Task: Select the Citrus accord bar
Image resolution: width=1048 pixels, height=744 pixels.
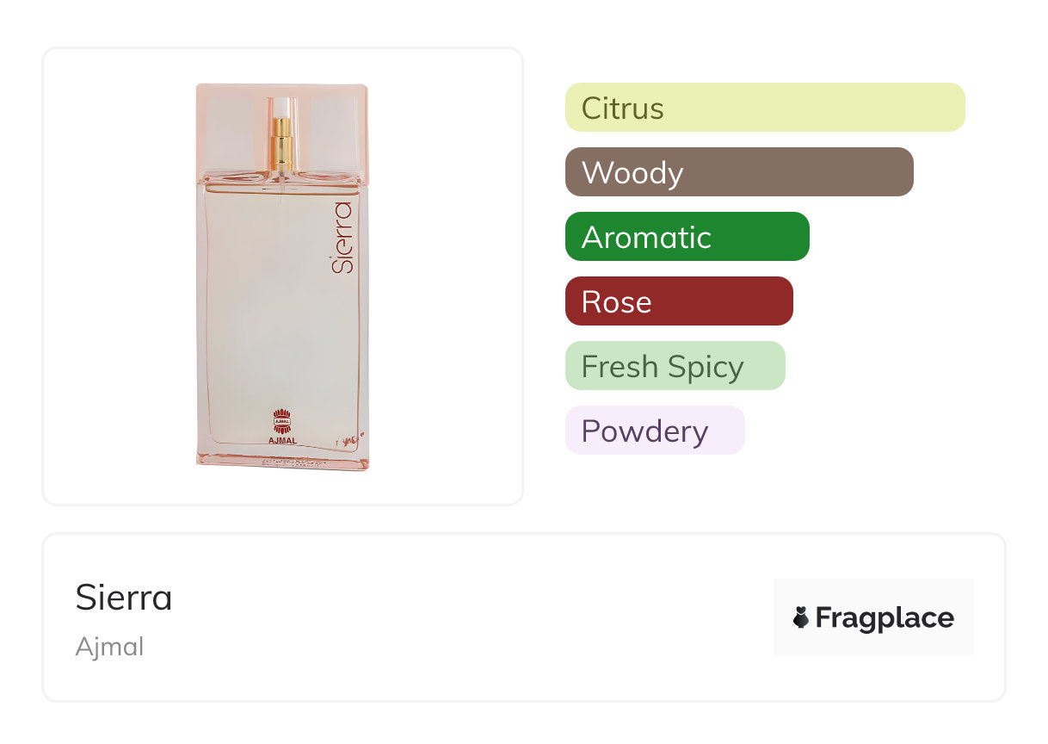Action: pyautogui.click(x=764, y=108)
